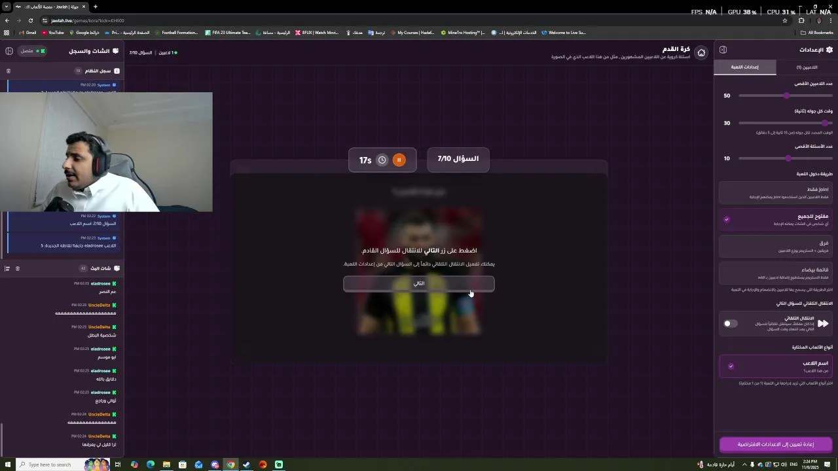Open the FIFA 23 Ultimate Team bookmark

click(228, 32)
